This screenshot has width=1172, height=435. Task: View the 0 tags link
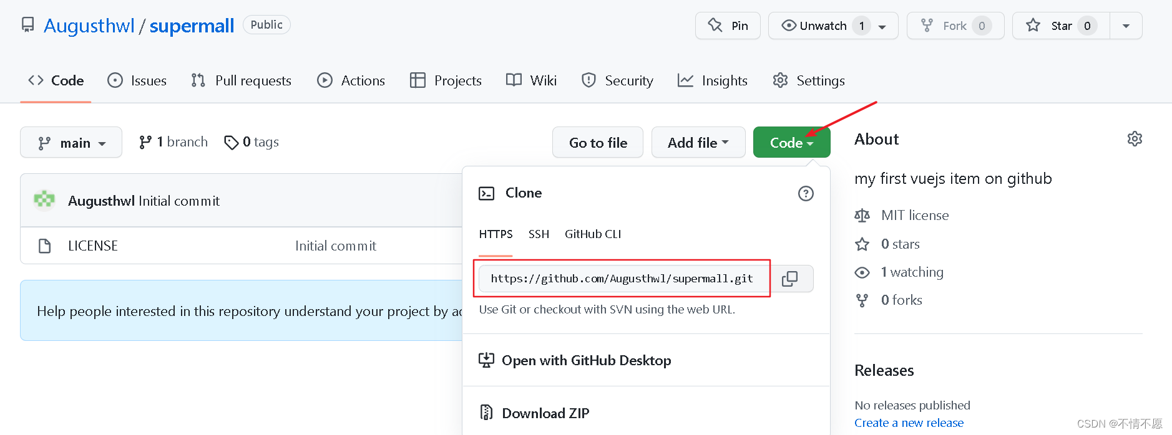point(251,142)
